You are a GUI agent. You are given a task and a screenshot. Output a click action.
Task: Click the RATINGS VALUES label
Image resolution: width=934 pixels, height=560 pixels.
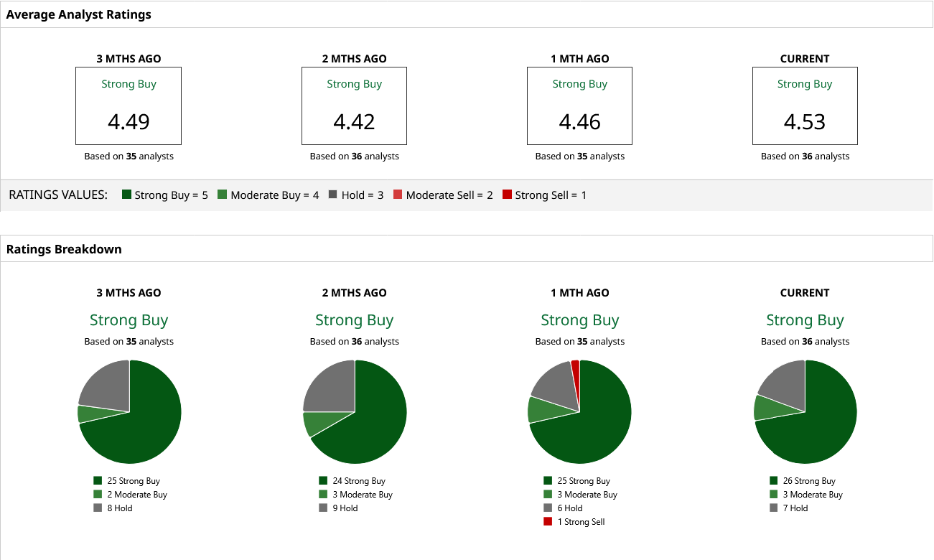[58, 195]
